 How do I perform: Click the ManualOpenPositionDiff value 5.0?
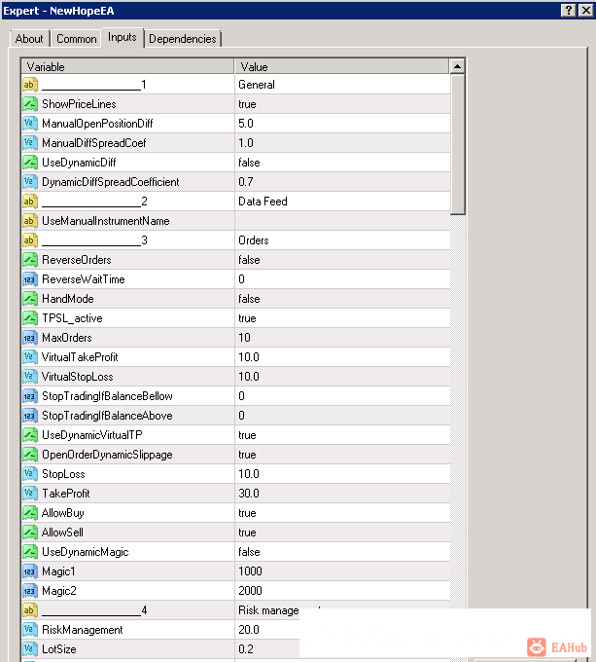click(246, 124)
